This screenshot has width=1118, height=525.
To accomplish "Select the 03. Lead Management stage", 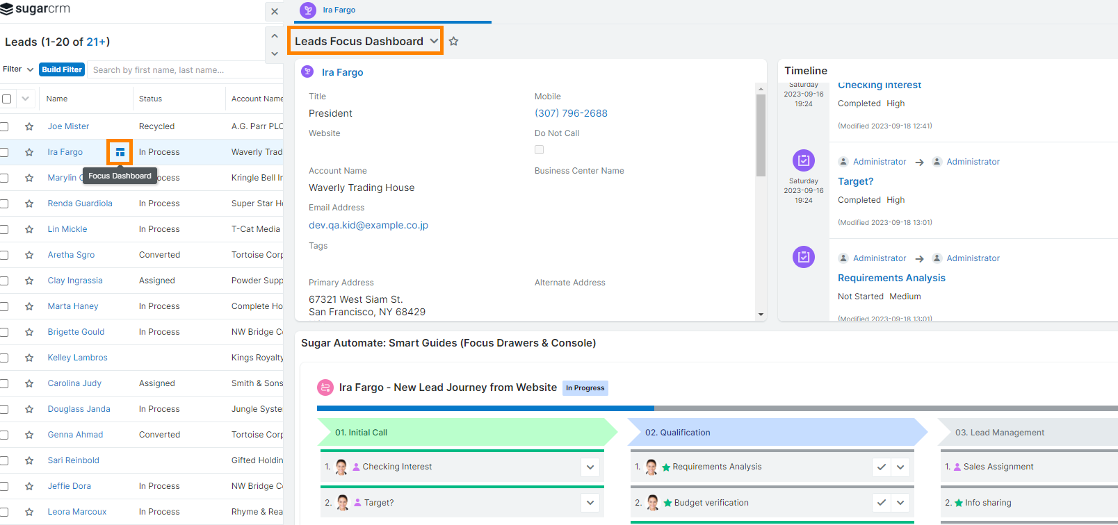I will 1029,432.
